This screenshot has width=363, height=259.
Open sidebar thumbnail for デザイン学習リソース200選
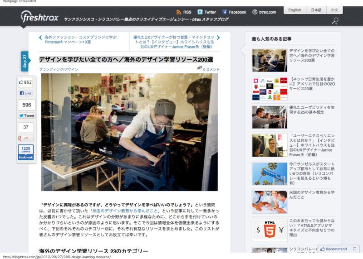coord(270,60)
